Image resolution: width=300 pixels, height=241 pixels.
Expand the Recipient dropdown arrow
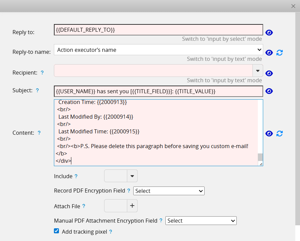pos(257,71)
